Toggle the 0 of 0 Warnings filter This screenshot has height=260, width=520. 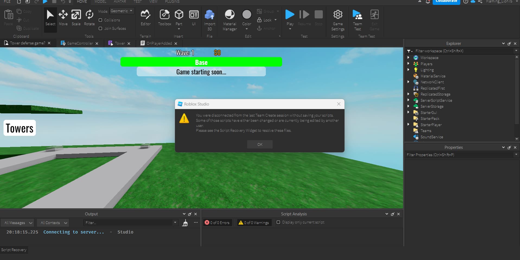[254, 223]
